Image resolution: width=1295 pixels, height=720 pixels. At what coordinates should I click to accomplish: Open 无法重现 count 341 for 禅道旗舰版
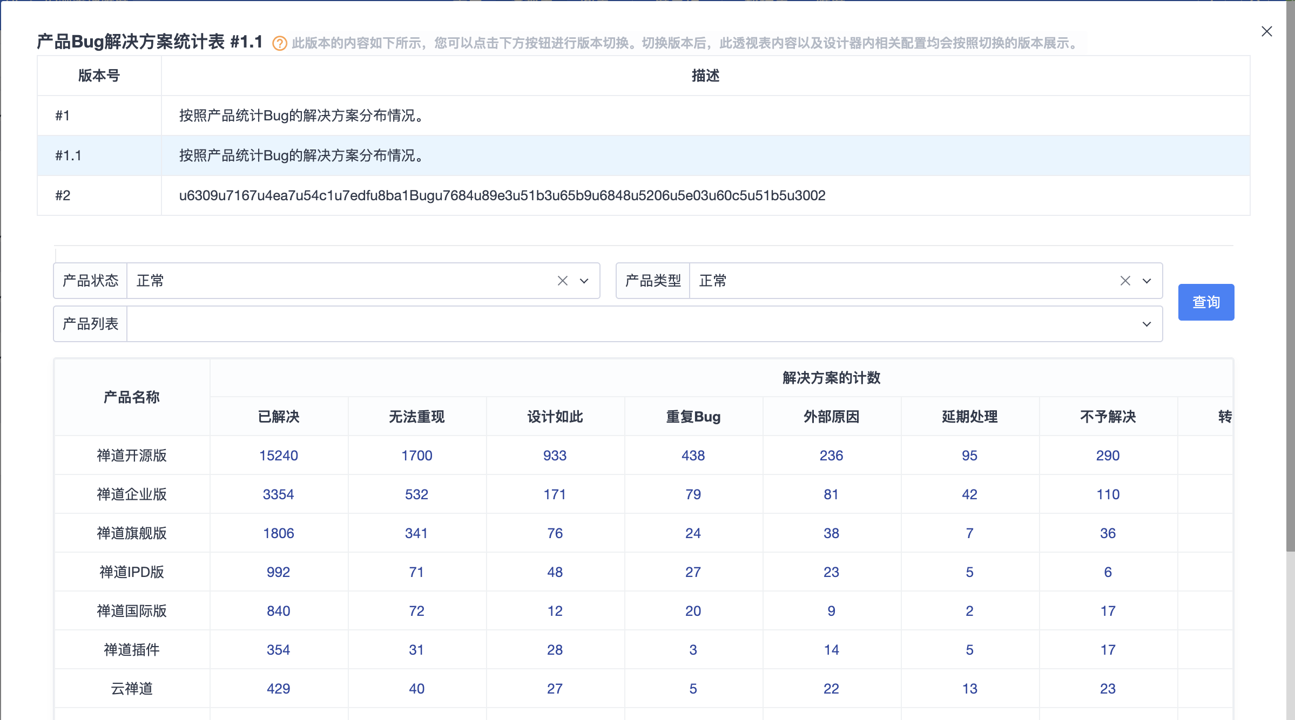click(x=417, y=533)
